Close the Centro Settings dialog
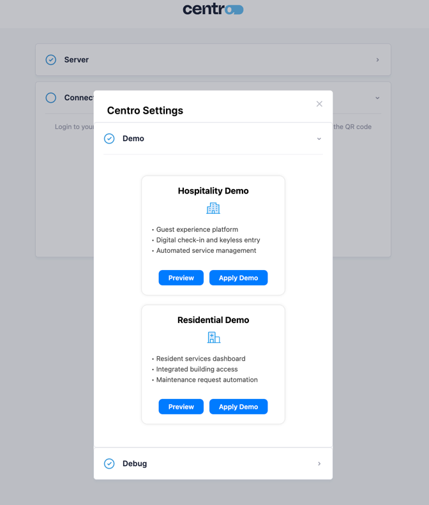Screen dimensions: 429x505 (319, 104)
